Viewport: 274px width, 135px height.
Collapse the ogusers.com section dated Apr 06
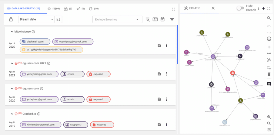12,89
